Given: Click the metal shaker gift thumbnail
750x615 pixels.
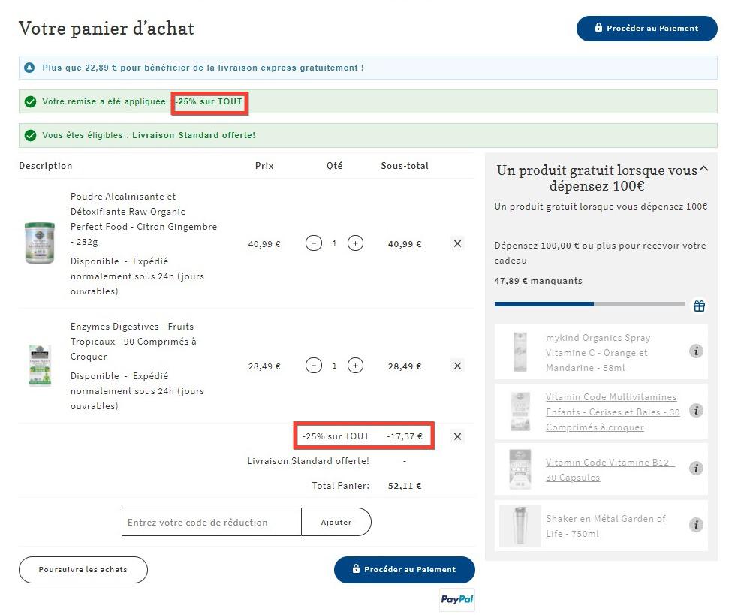Looking at the screenshot, I should coord(520,526).
